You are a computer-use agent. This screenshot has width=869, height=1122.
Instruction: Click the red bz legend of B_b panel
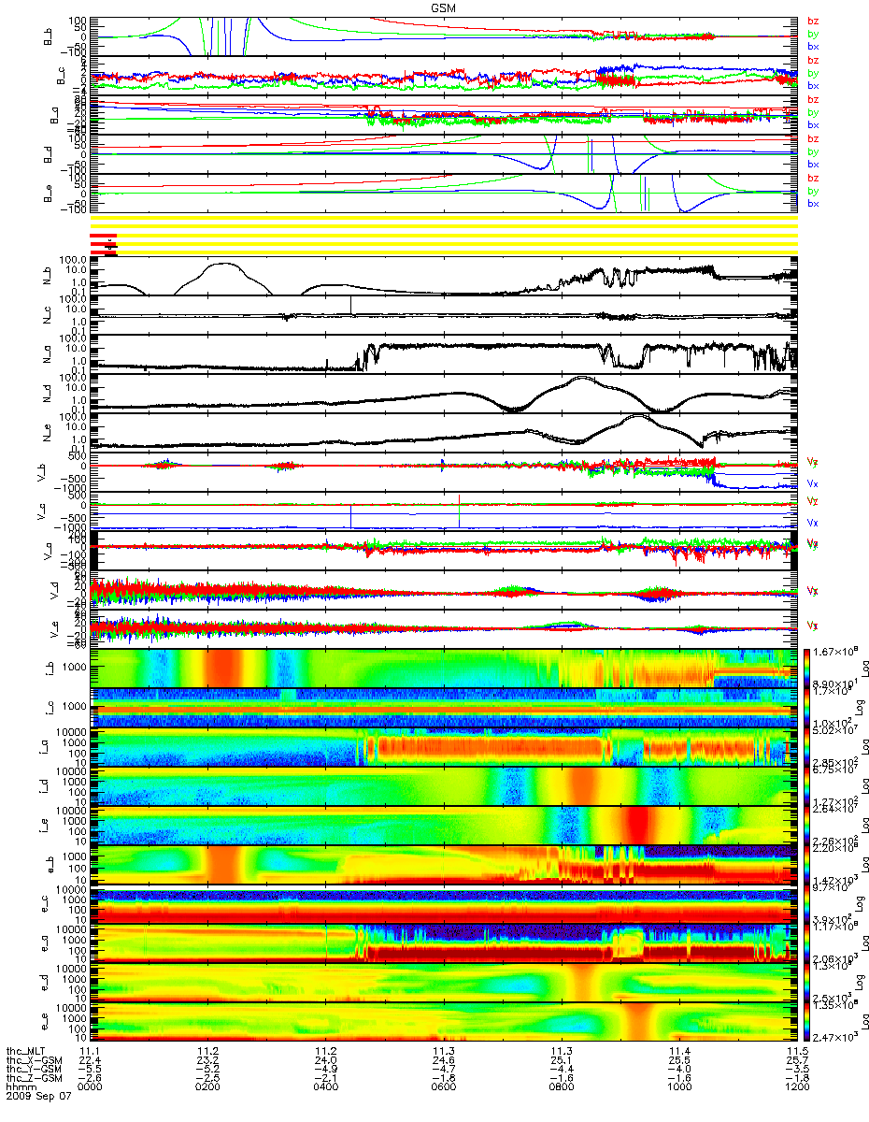(x=813, y=21)
